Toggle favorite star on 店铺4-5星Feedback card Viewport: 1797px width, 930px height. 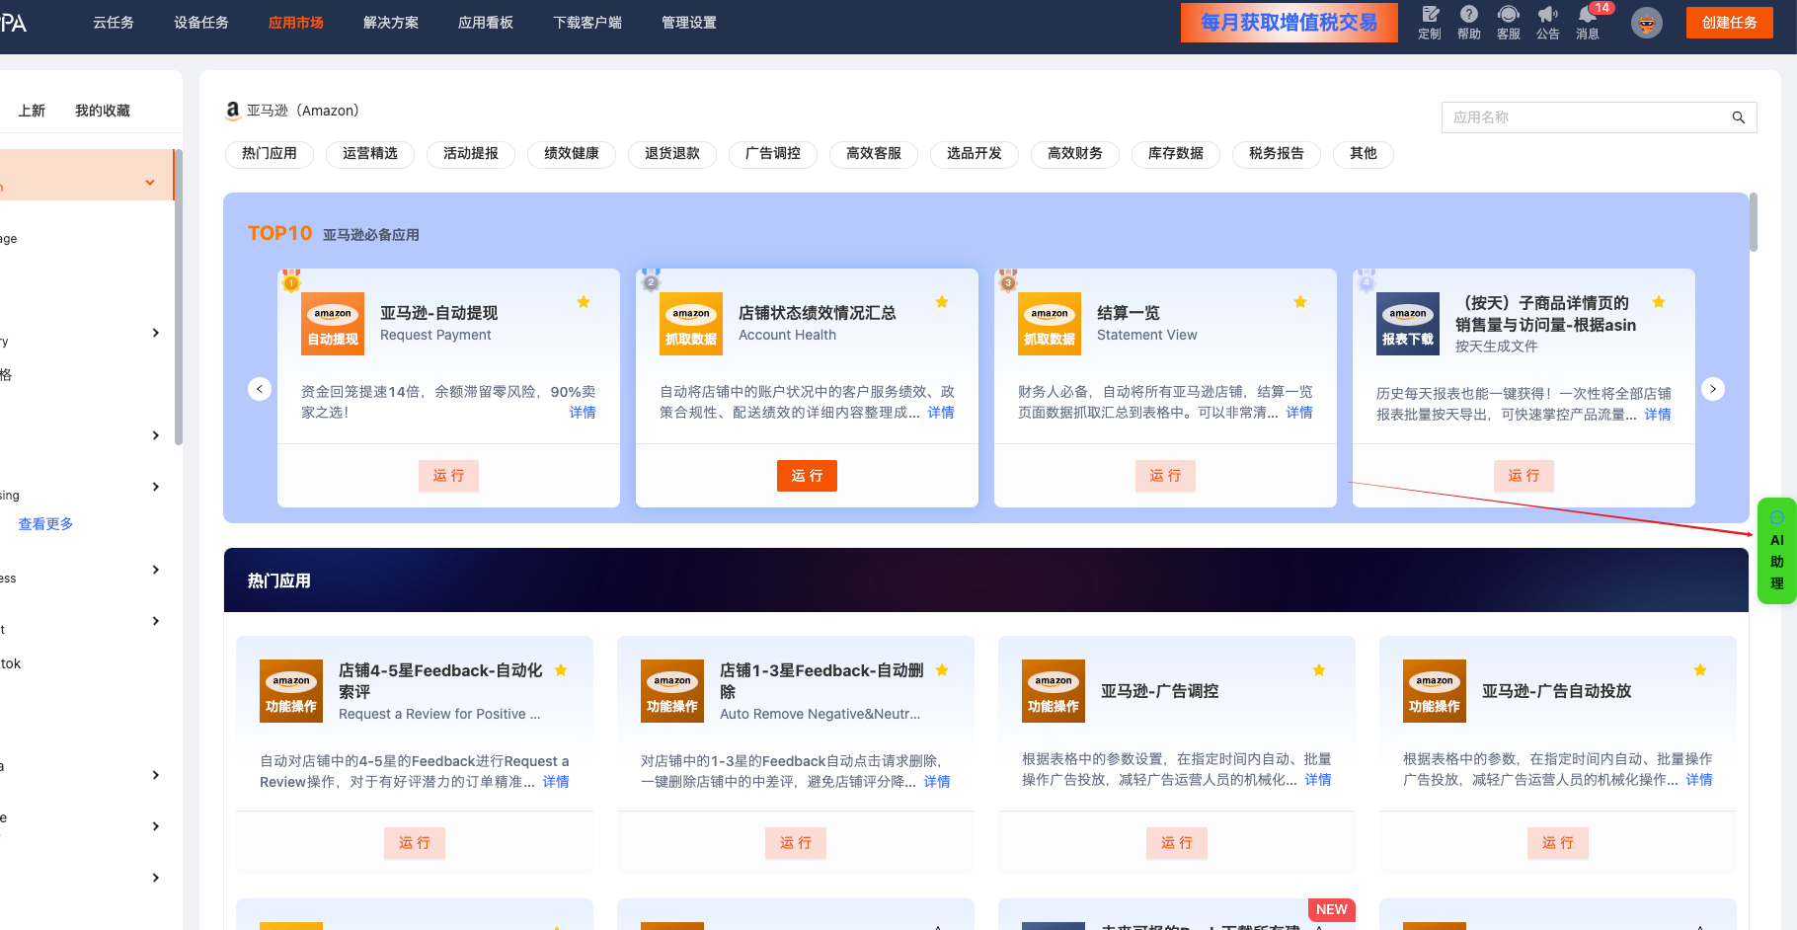point(561,670)
